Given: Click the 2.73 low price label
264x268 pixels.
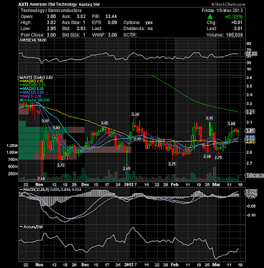Looking at the screenshot, I should (x=172, y=164).
